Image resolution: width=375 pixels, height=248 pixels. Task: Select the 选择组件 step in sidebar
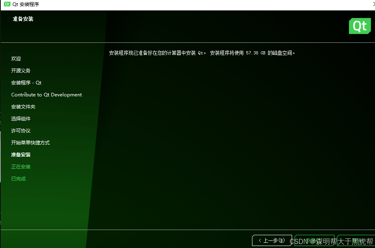tap(21, 119)
